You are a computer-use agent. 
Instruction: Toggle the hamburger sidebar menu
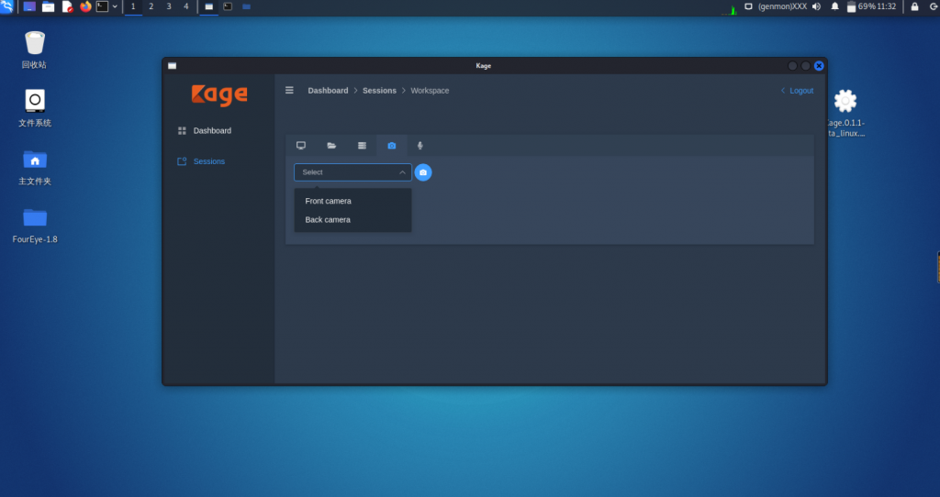(x=289, y=91)
